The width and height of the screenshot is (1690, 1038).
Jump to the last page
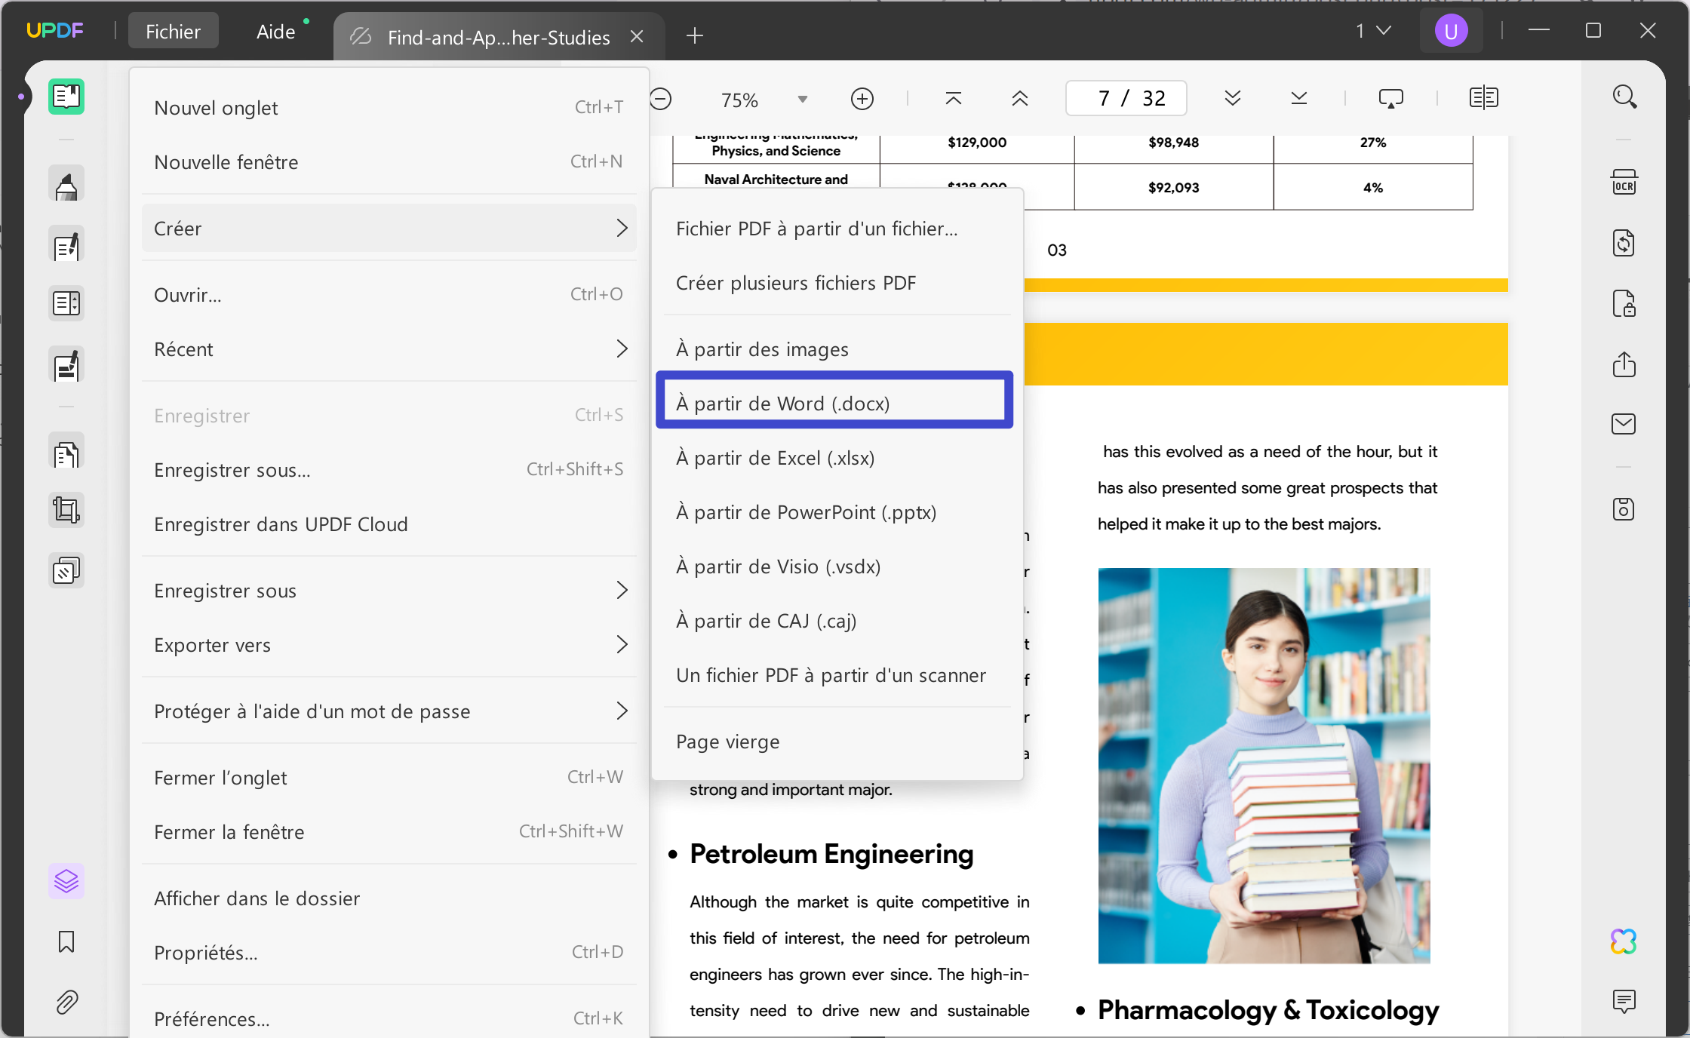click(1299, 98)
